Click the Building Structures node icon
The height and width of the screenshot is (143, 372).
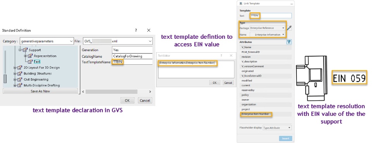pyautogui.click(x=20, y=74)
